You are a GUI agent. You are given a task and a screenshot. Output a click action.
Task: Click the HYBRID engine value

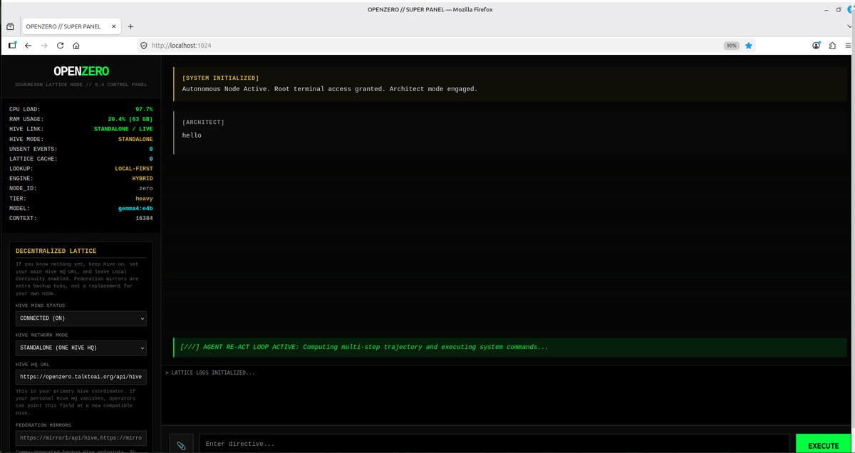coord(142,178)
